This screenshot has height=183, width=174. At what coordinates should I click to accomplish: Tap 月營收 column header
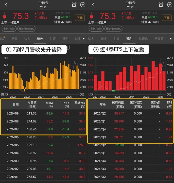pos(32,104)
